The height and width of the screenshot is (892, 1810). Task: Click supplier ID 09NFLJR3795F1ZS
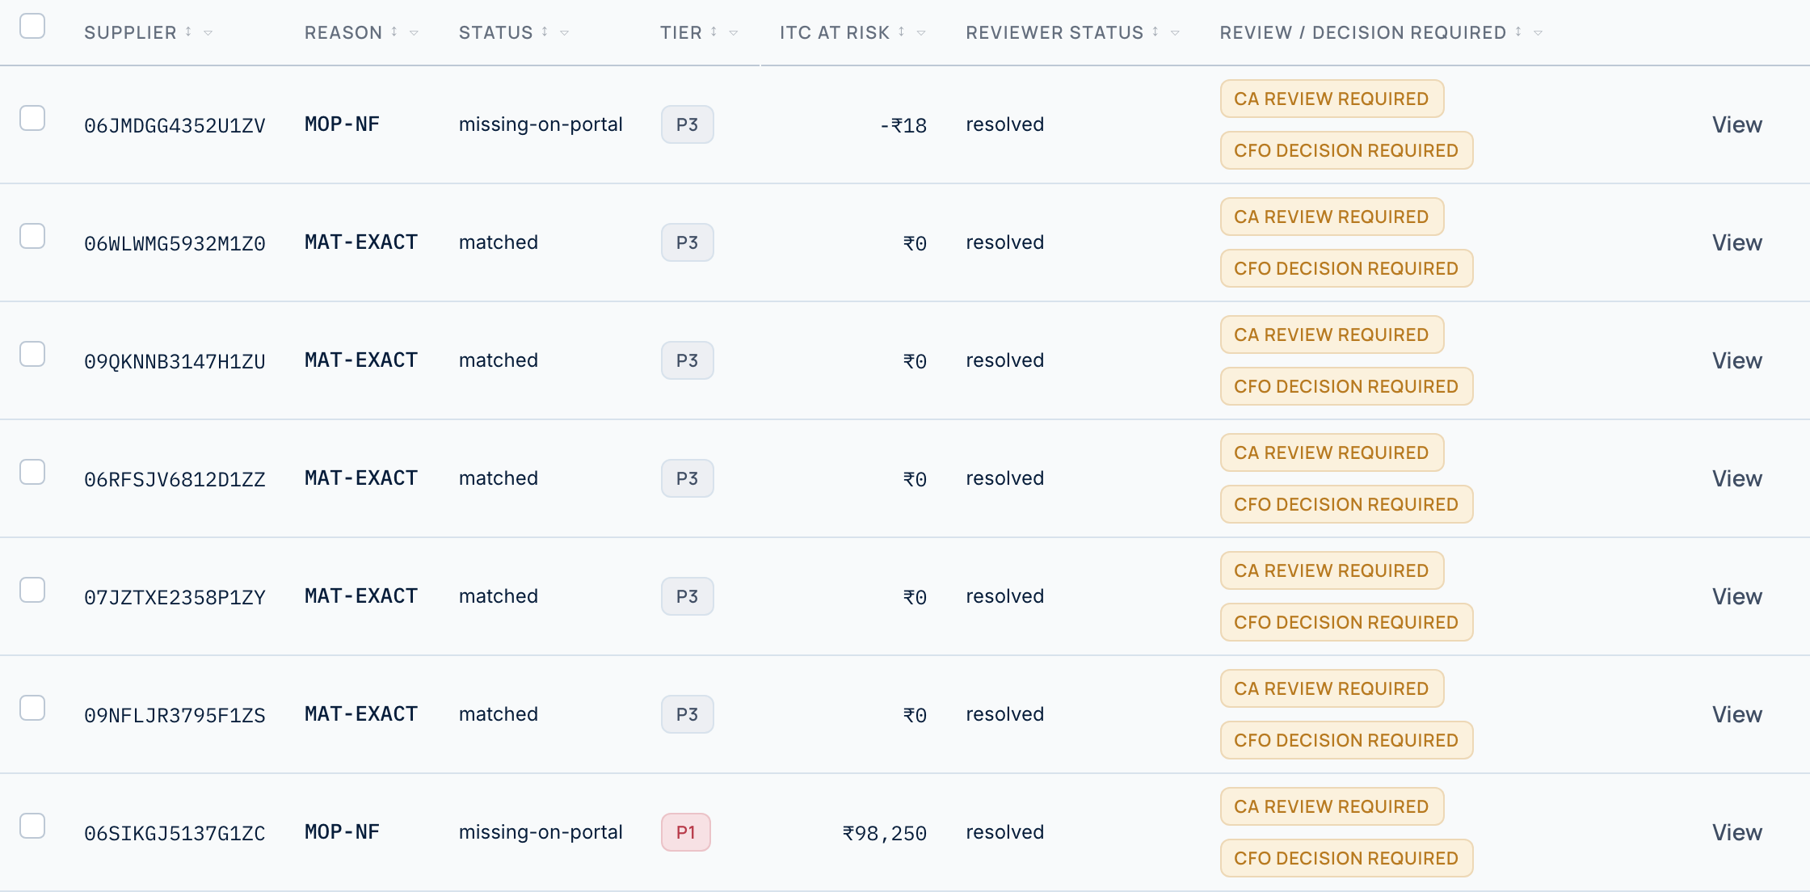coord(175,715)
